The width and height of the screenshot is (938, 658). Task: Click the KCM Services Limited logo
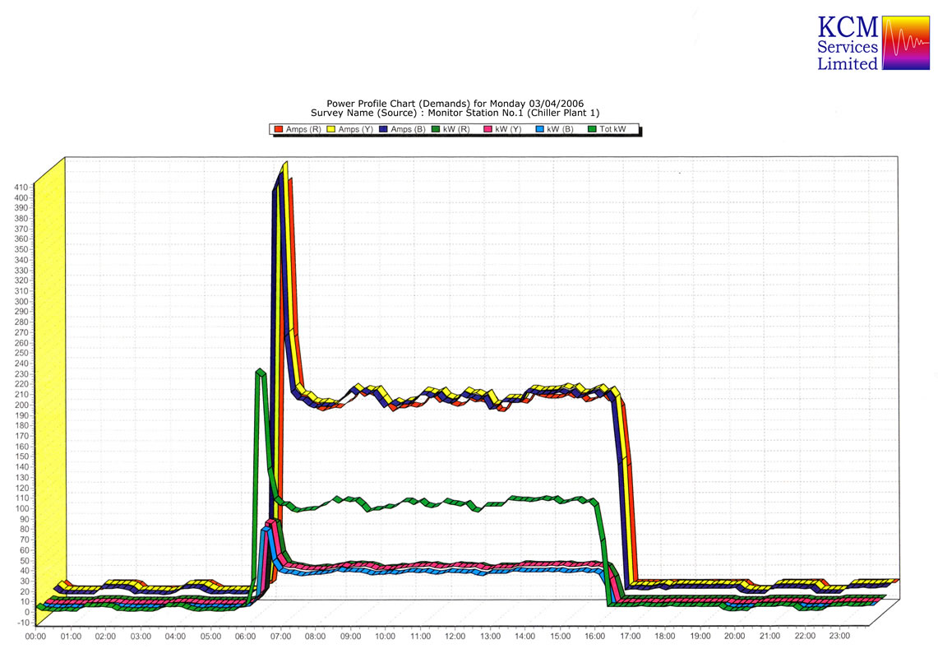(x=873, y=43)
